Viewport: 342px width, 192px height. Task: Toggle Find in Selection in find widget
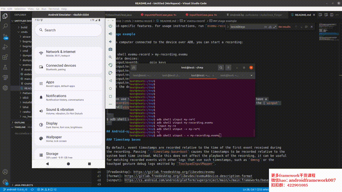[x=306, y=27]
